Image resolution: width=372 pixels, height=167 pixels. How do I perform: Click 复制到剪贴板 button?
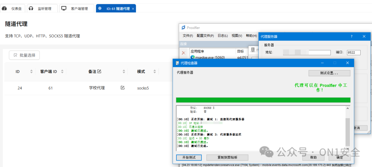coord(227,157)
